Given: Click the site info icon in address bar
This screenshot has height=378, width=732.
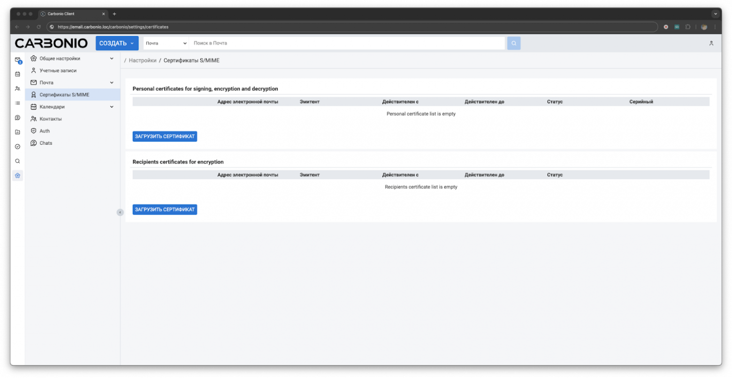Looking at the screenshot, I should [x=52, y=27].
